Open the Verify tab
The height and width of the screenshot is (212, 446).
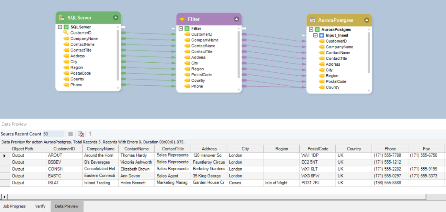40,206
